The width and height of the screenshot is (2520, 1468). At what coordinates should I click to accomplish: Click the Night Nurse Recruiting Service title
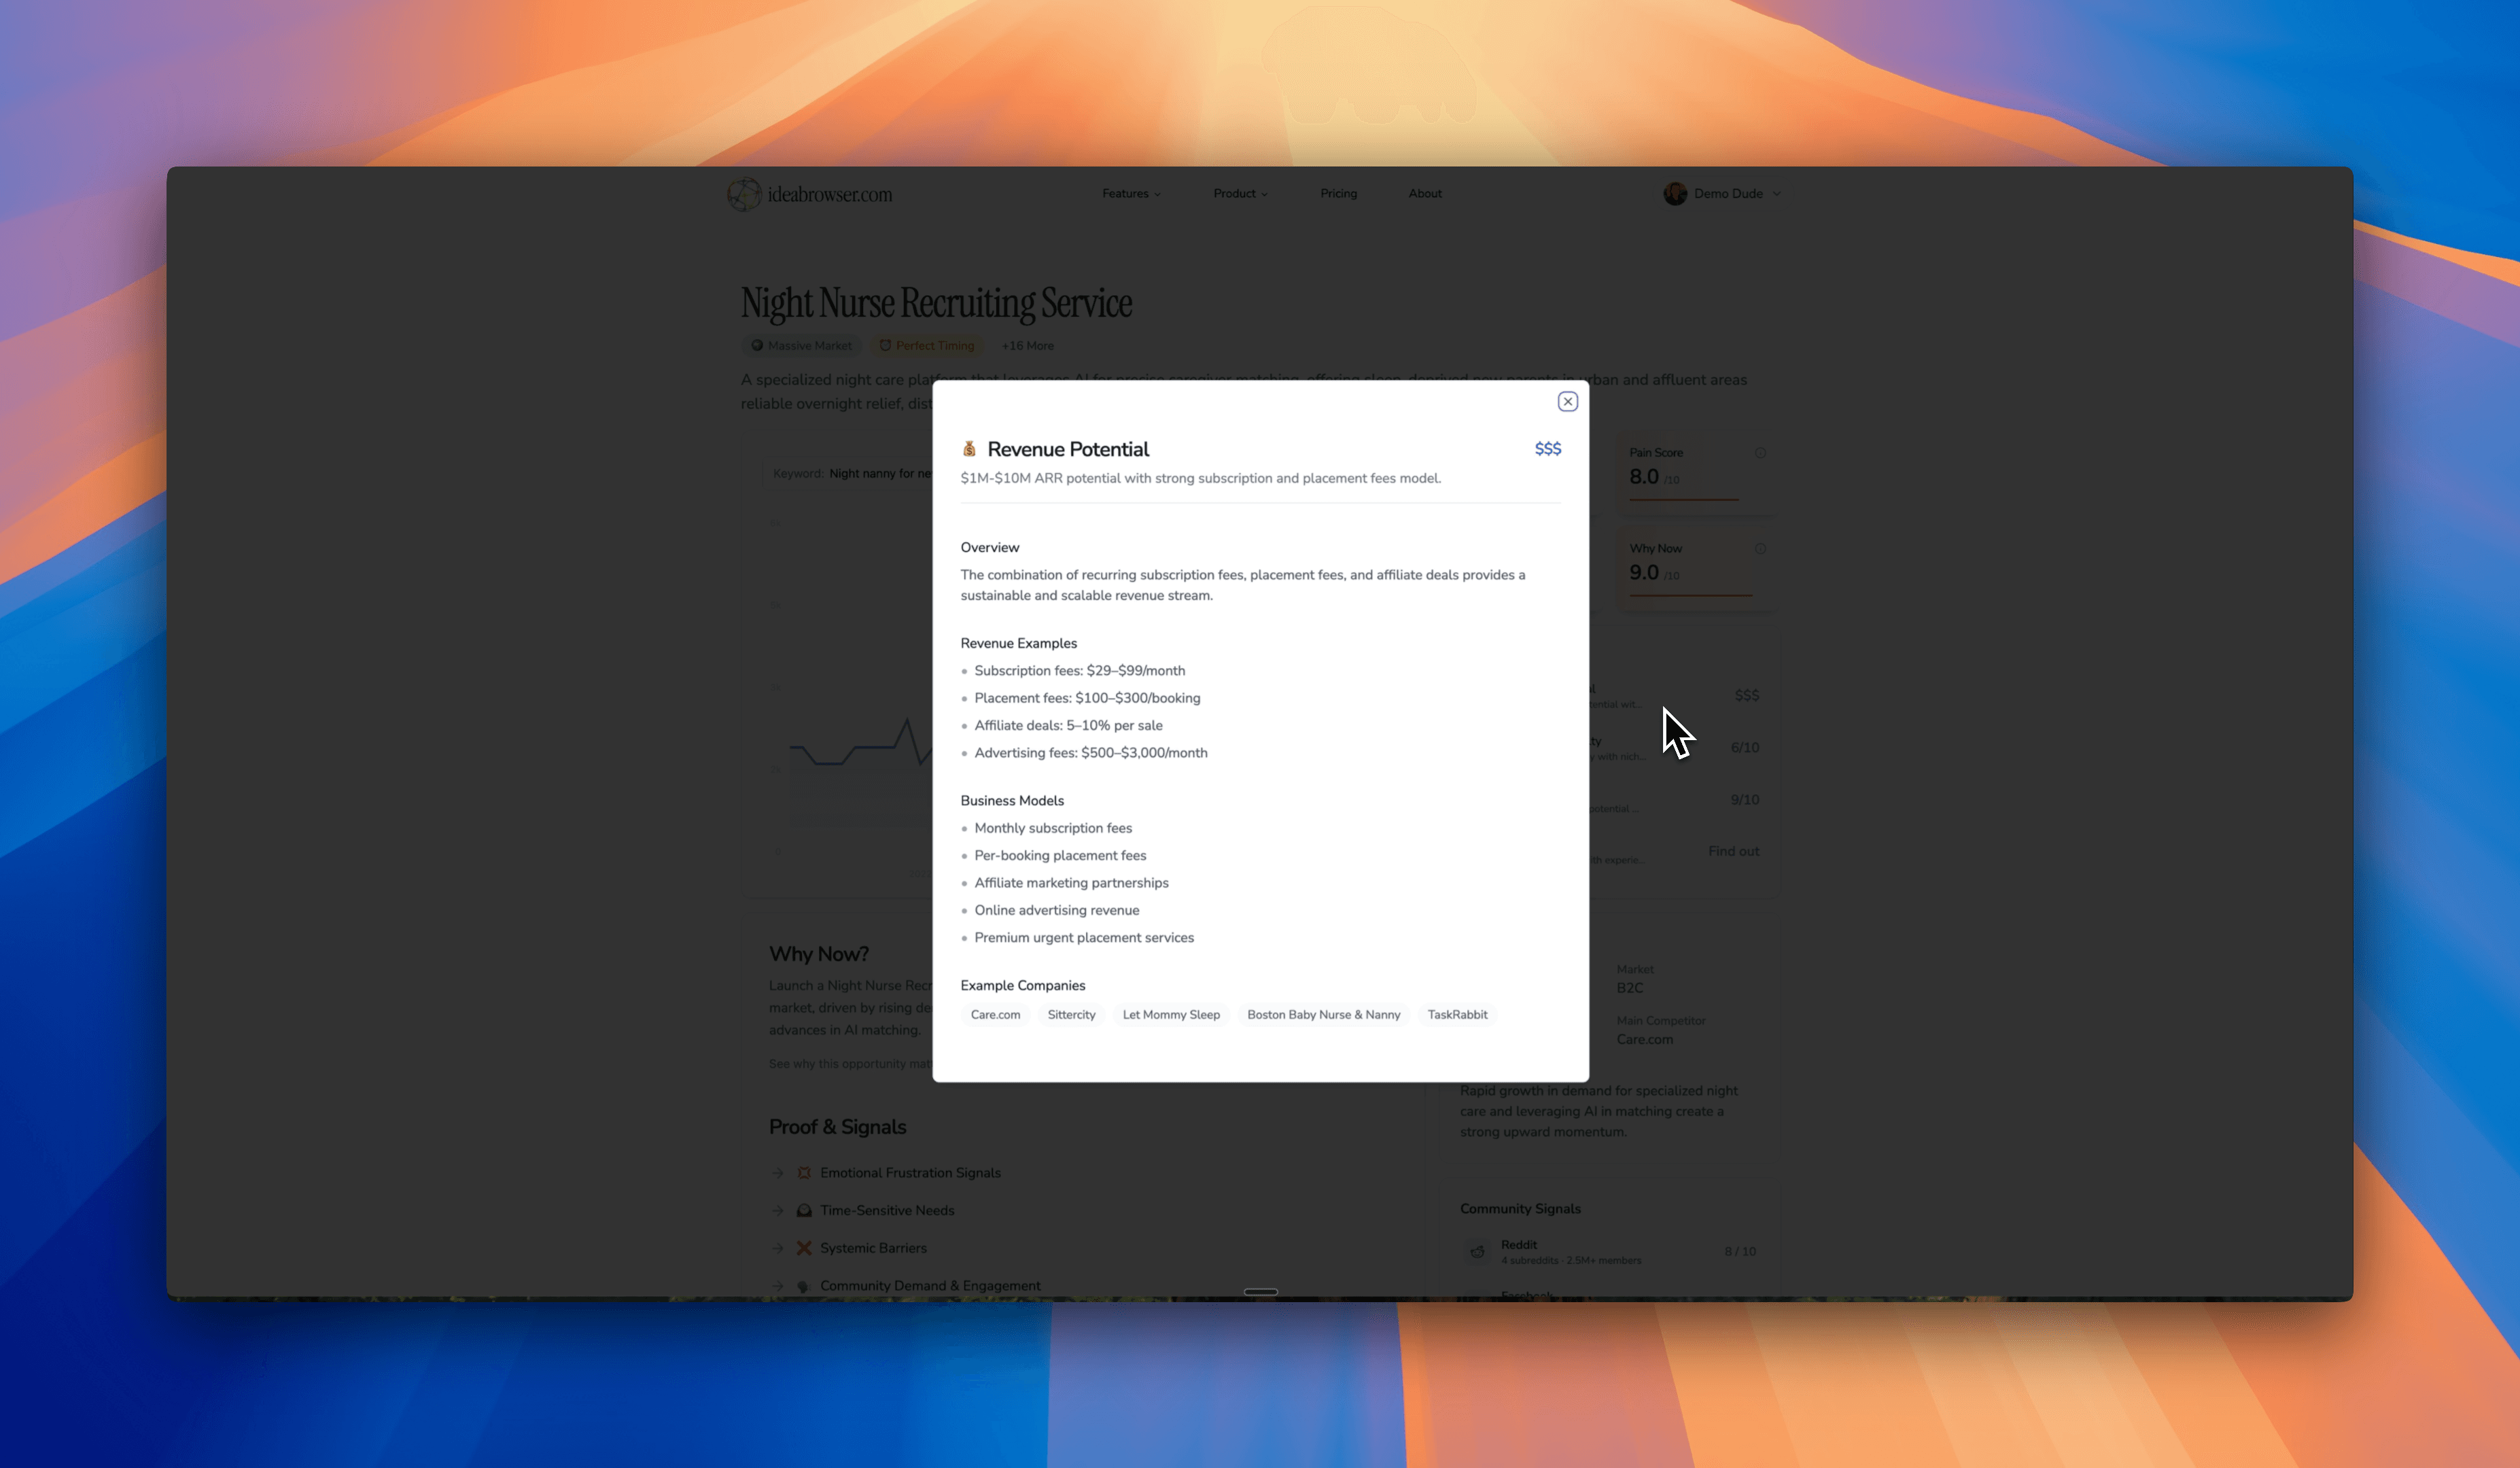936,303
